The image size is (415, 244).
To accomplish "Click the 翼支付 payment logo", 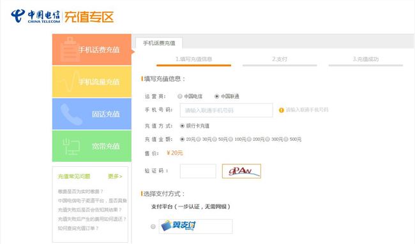I will 195,226.
